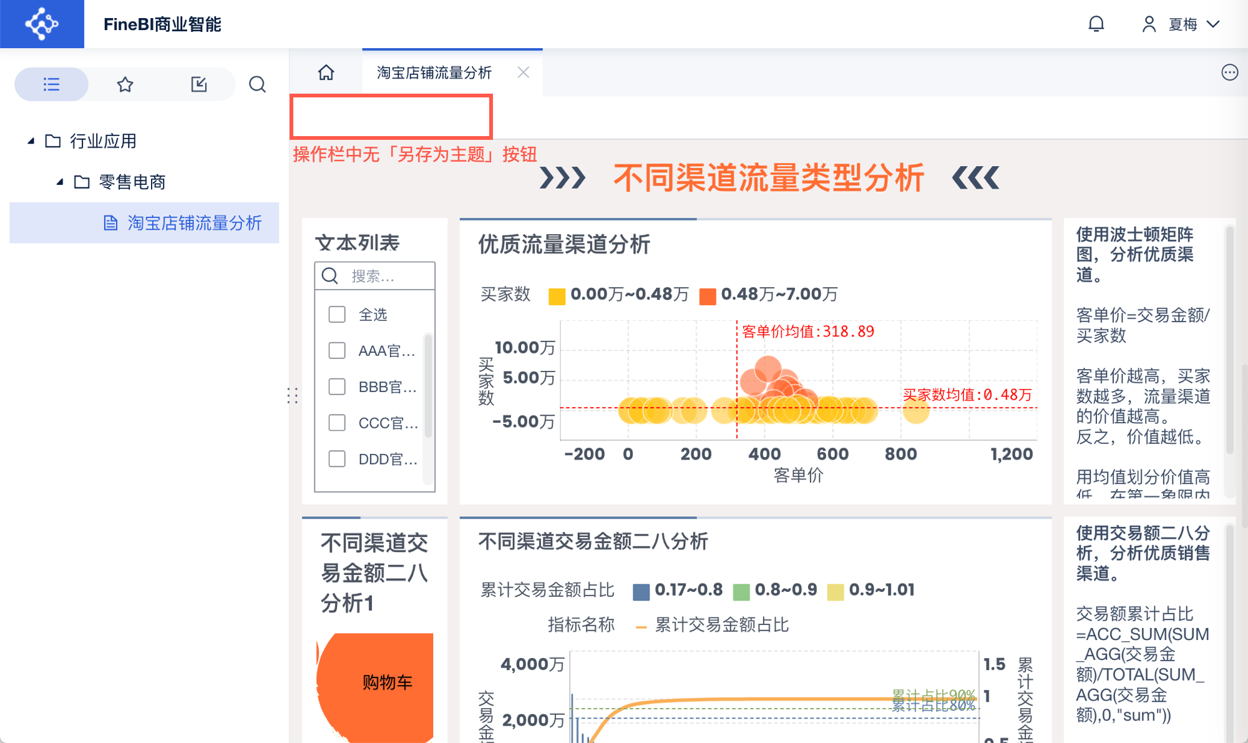Open the shared items icon in sidebar

tap(198, 84)
